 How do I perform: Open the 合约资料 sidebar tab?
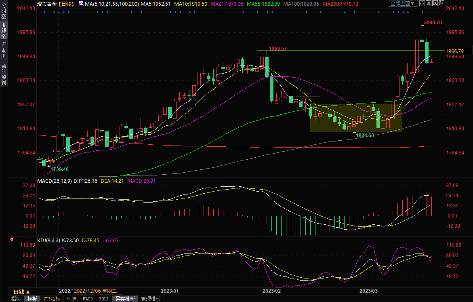[4, 74]
